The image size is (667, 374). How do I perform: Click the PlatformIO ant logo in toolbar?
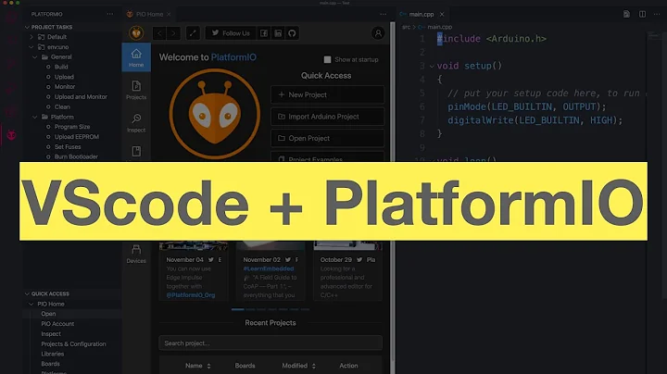pos(136,33)
